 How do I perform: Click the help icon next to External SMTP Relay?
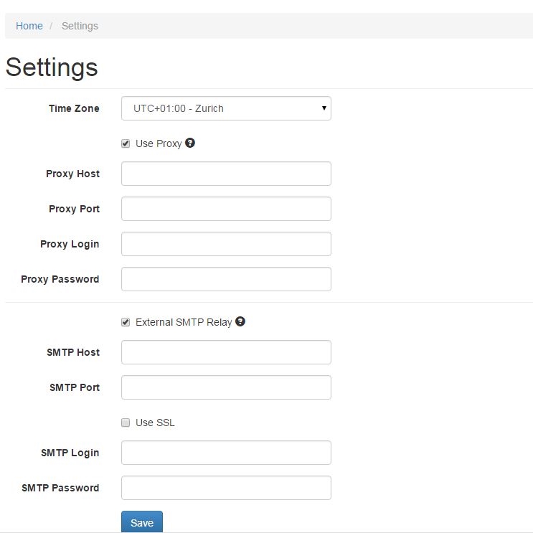click(240, 321)
